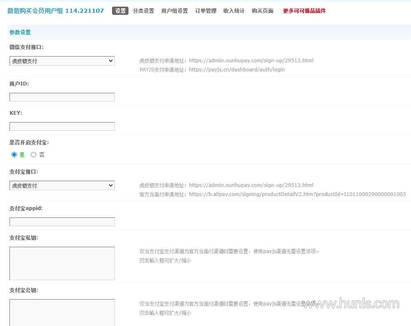The width and height of the screenshot is (411, 326).
Task: Click the 仅当支付宝支付渠道 note beside 支付宝私钥
Action: pos(229,251)
